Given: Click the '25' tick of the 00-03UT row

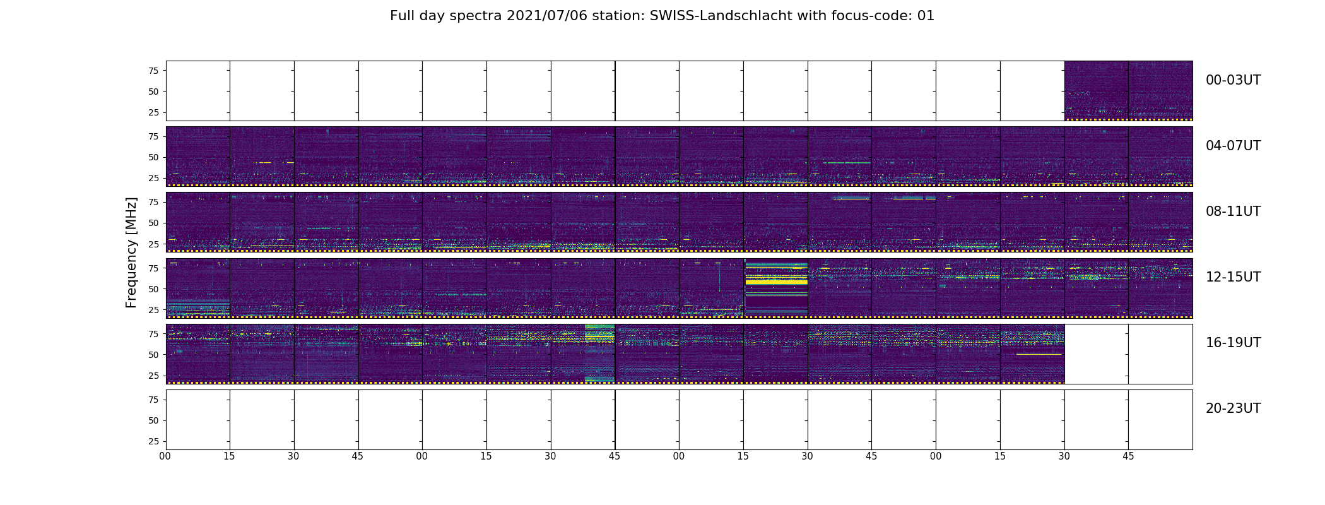Looking at the screenshot, I should (x=153, y=112).
